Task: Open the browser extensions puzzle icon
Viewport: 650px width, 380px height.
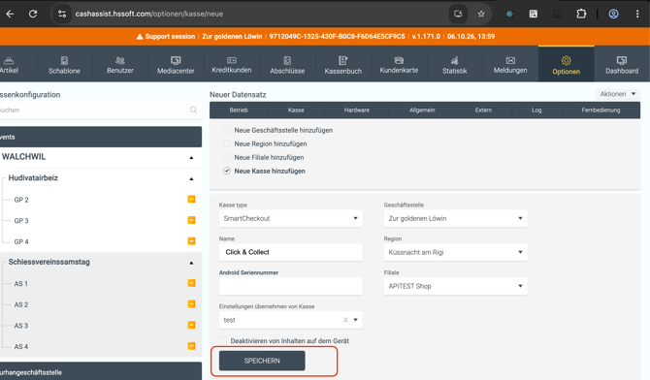Action: click(581, 14)
